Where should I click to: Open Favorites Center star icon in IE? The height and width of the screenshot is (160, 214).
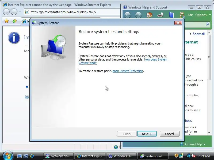click(x=6, y=21)
